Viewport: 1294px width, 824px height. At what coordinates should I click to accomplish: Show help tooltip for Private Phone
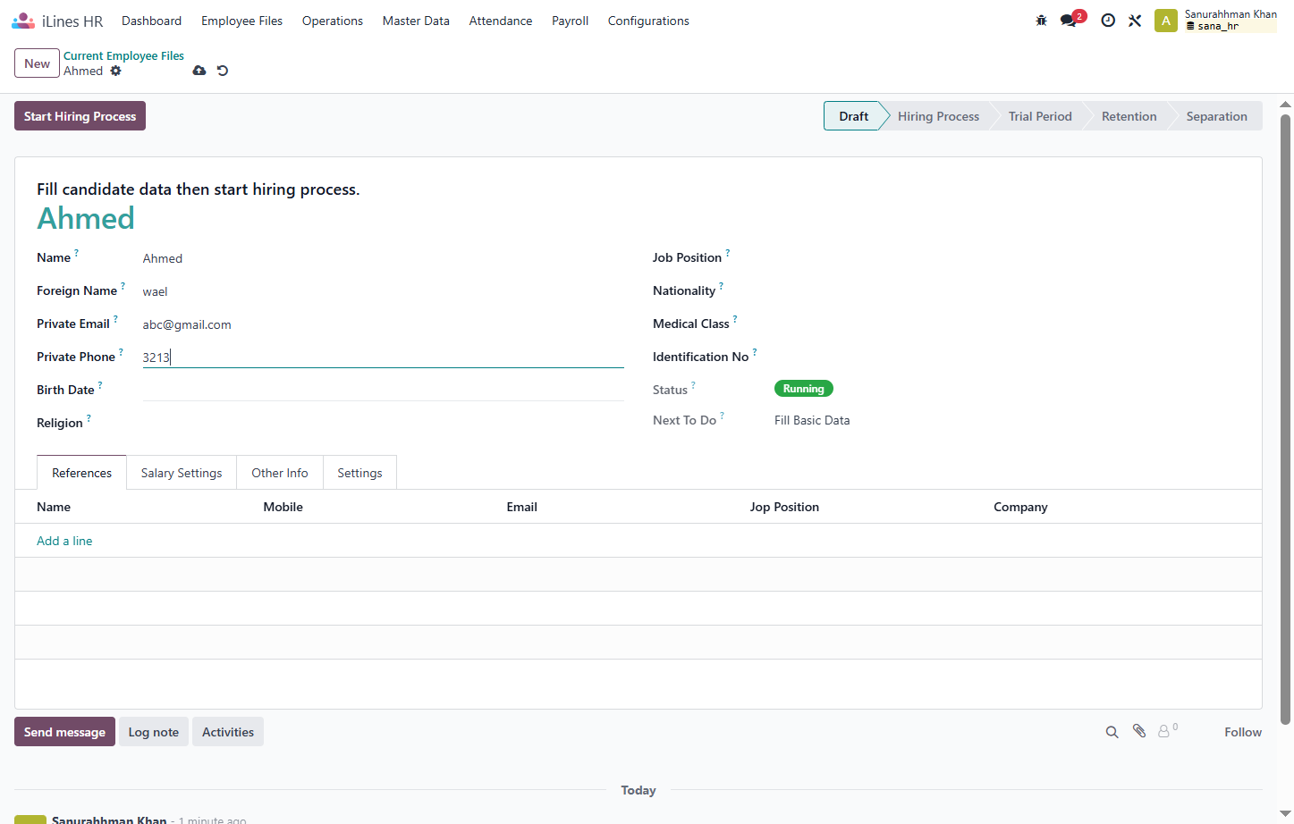(121, 352)
